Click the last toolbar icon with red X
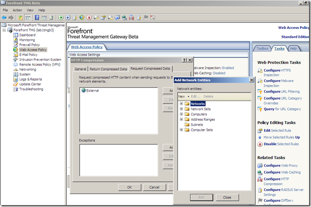 coord(153,18)
